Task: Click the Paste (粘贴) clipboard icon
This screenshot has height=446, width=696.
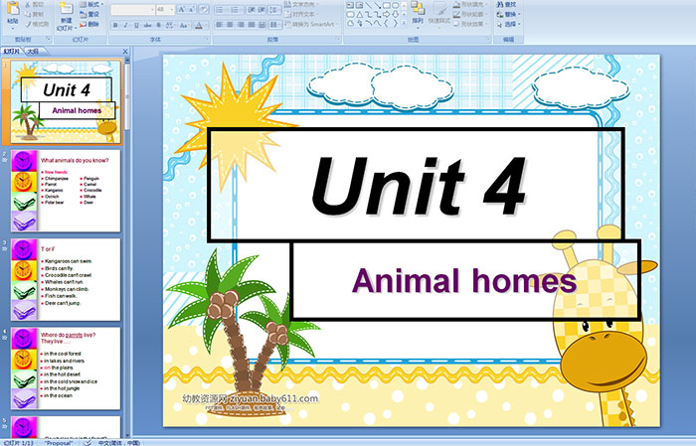Action: pyautogui.click(x=13, y=10)
